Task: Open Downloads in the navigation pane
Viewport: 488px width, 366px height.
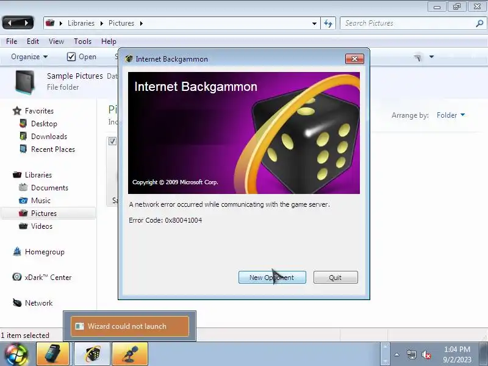Action: [49, 137]
